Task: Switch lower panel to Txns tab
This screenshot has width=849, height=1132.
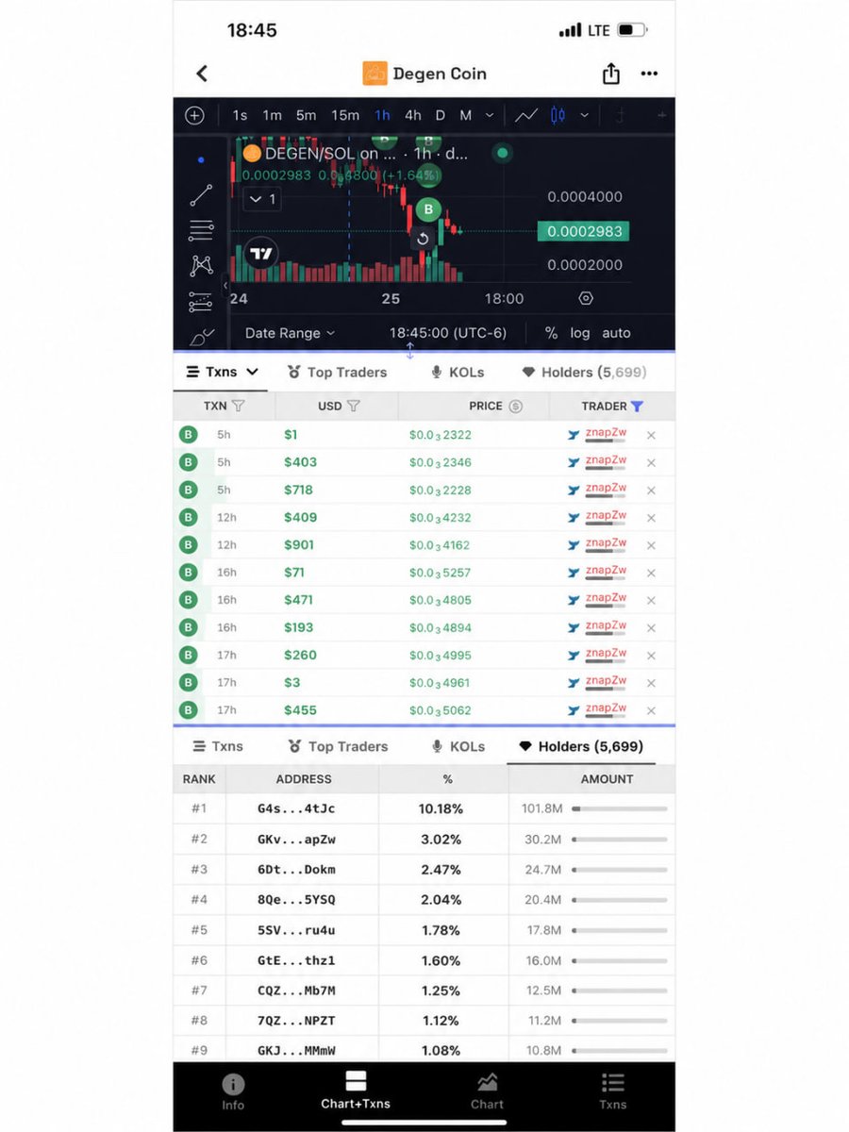Action: (218, 746)
